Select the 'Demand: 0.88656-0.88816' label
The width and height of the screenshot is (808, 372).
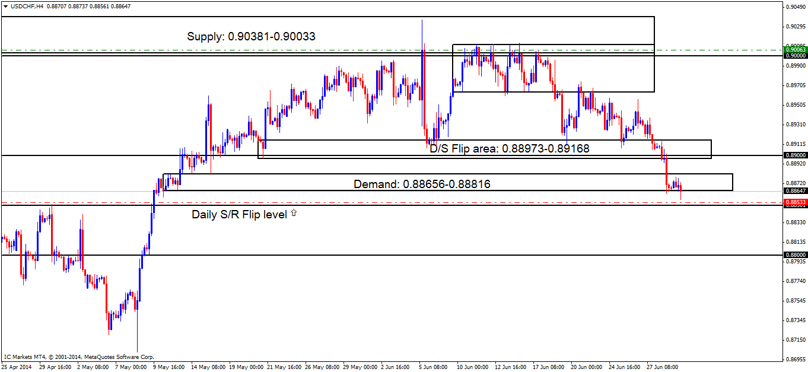[422, 185]
